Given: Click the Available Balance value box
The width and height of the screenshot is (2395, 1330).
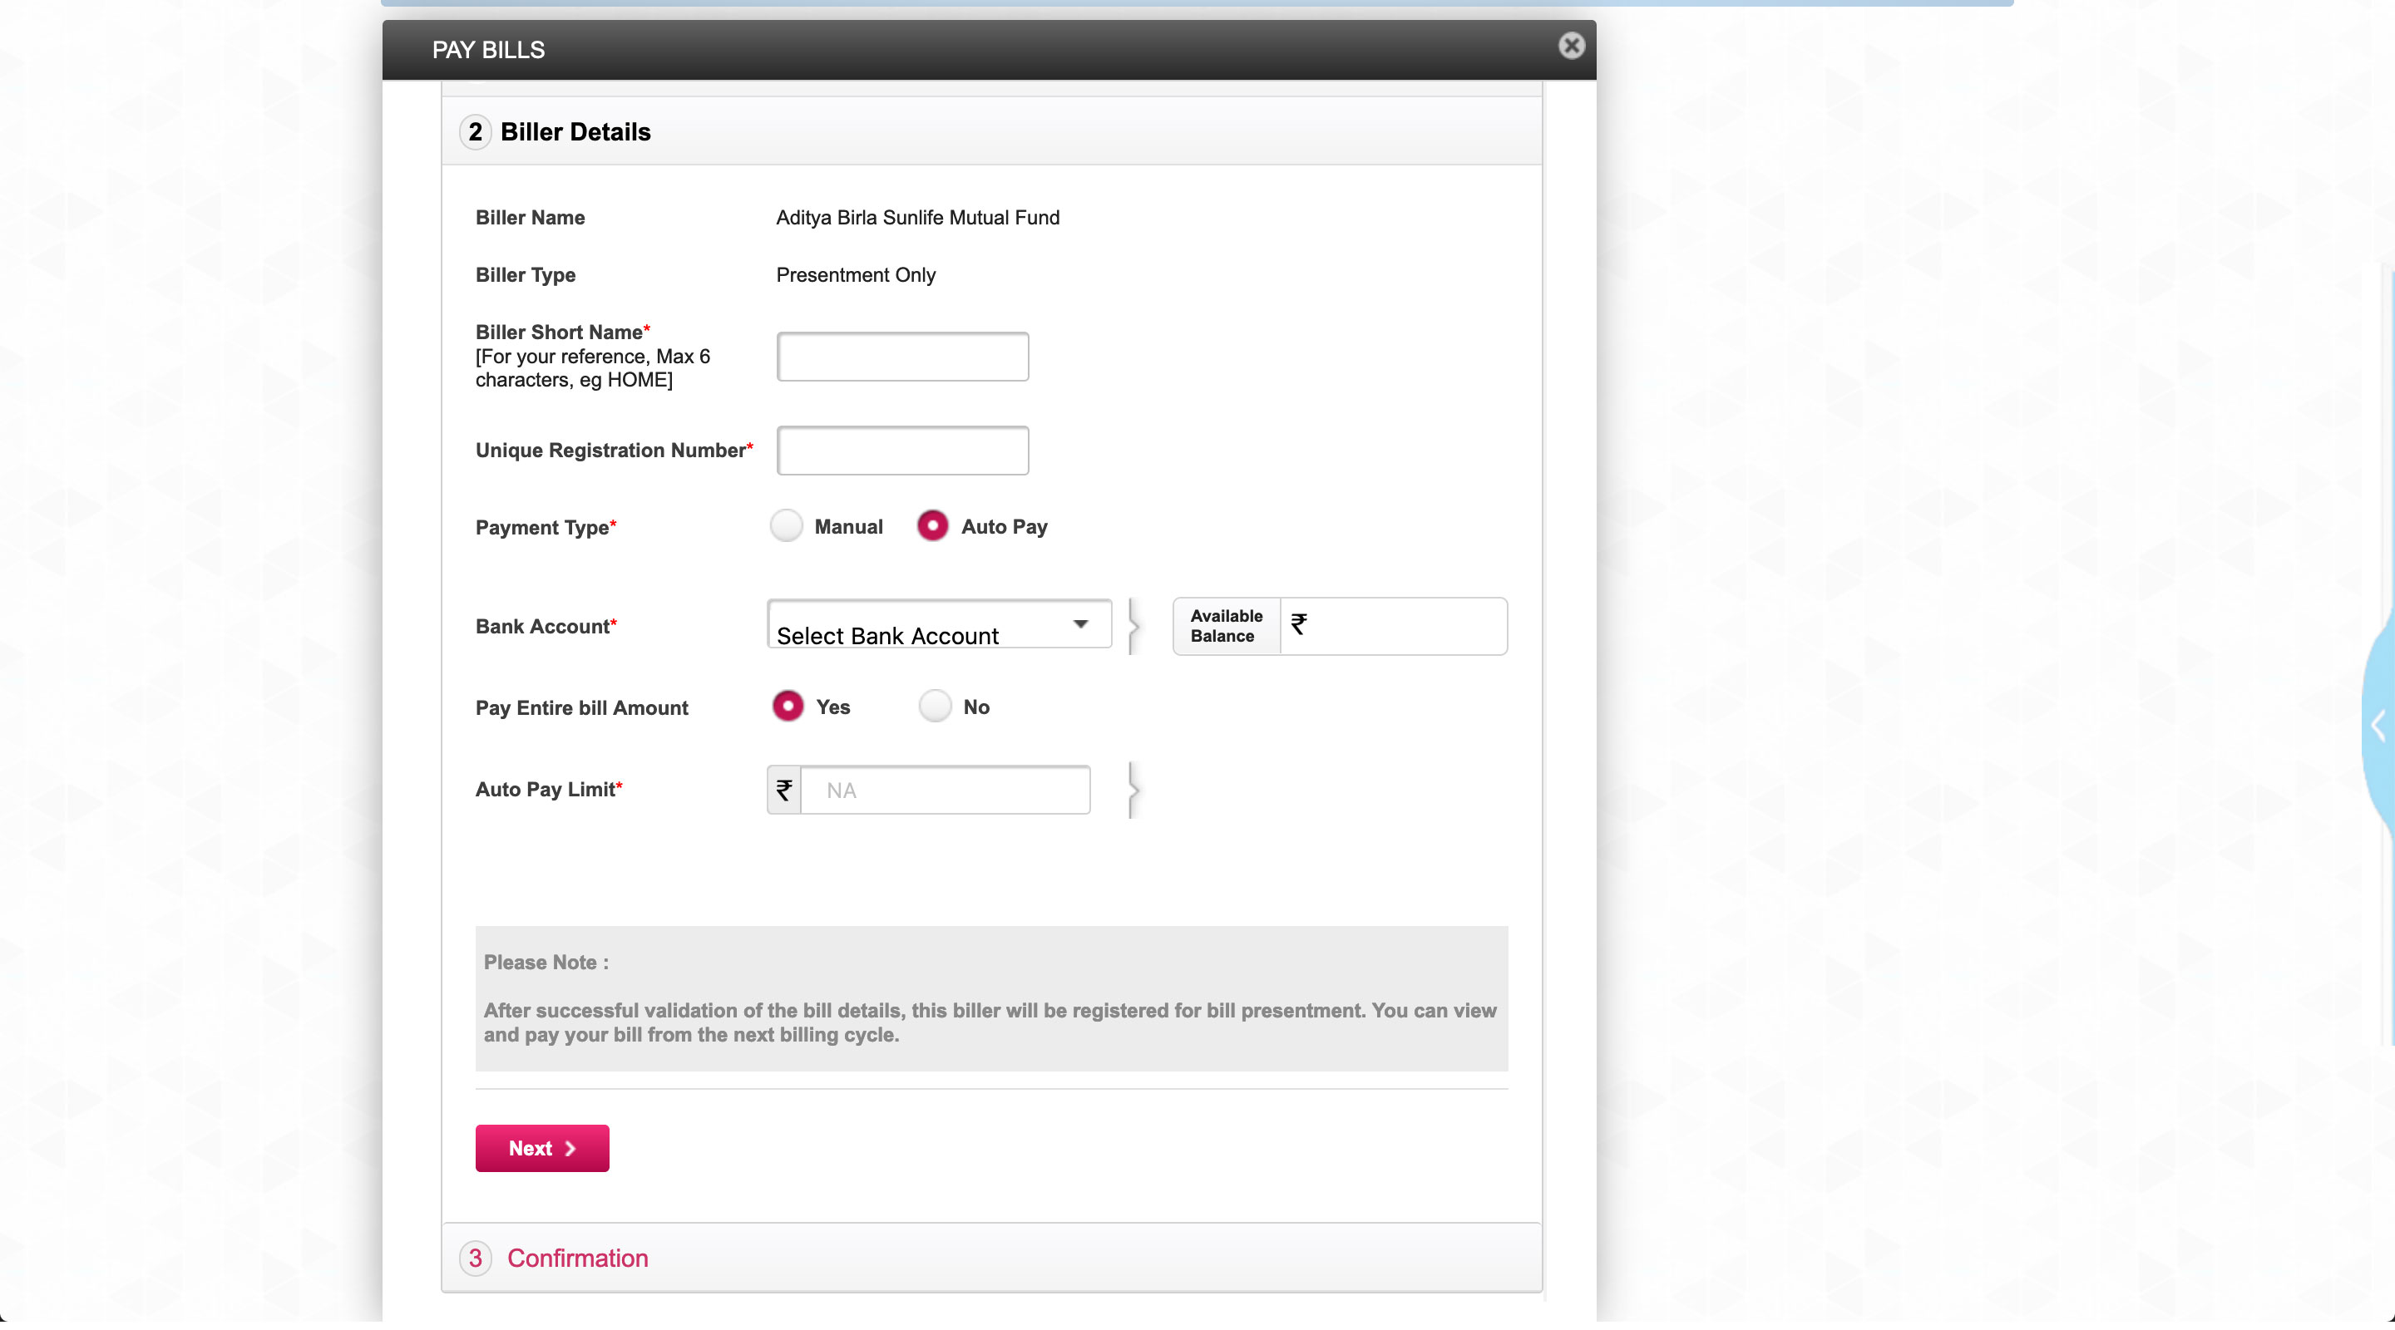Looking at the screenshot, I should pos(1393,627).
